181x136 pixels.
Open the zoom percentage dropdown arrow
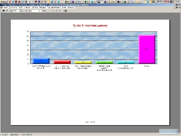click(20, 11)
